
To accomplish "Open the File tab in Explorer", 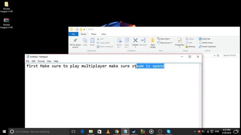I will [73, 34].
